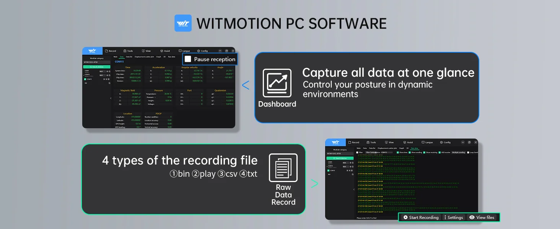Screen dimensions: 560x229
Task: Click Multiple sending button
Action: 458,152
